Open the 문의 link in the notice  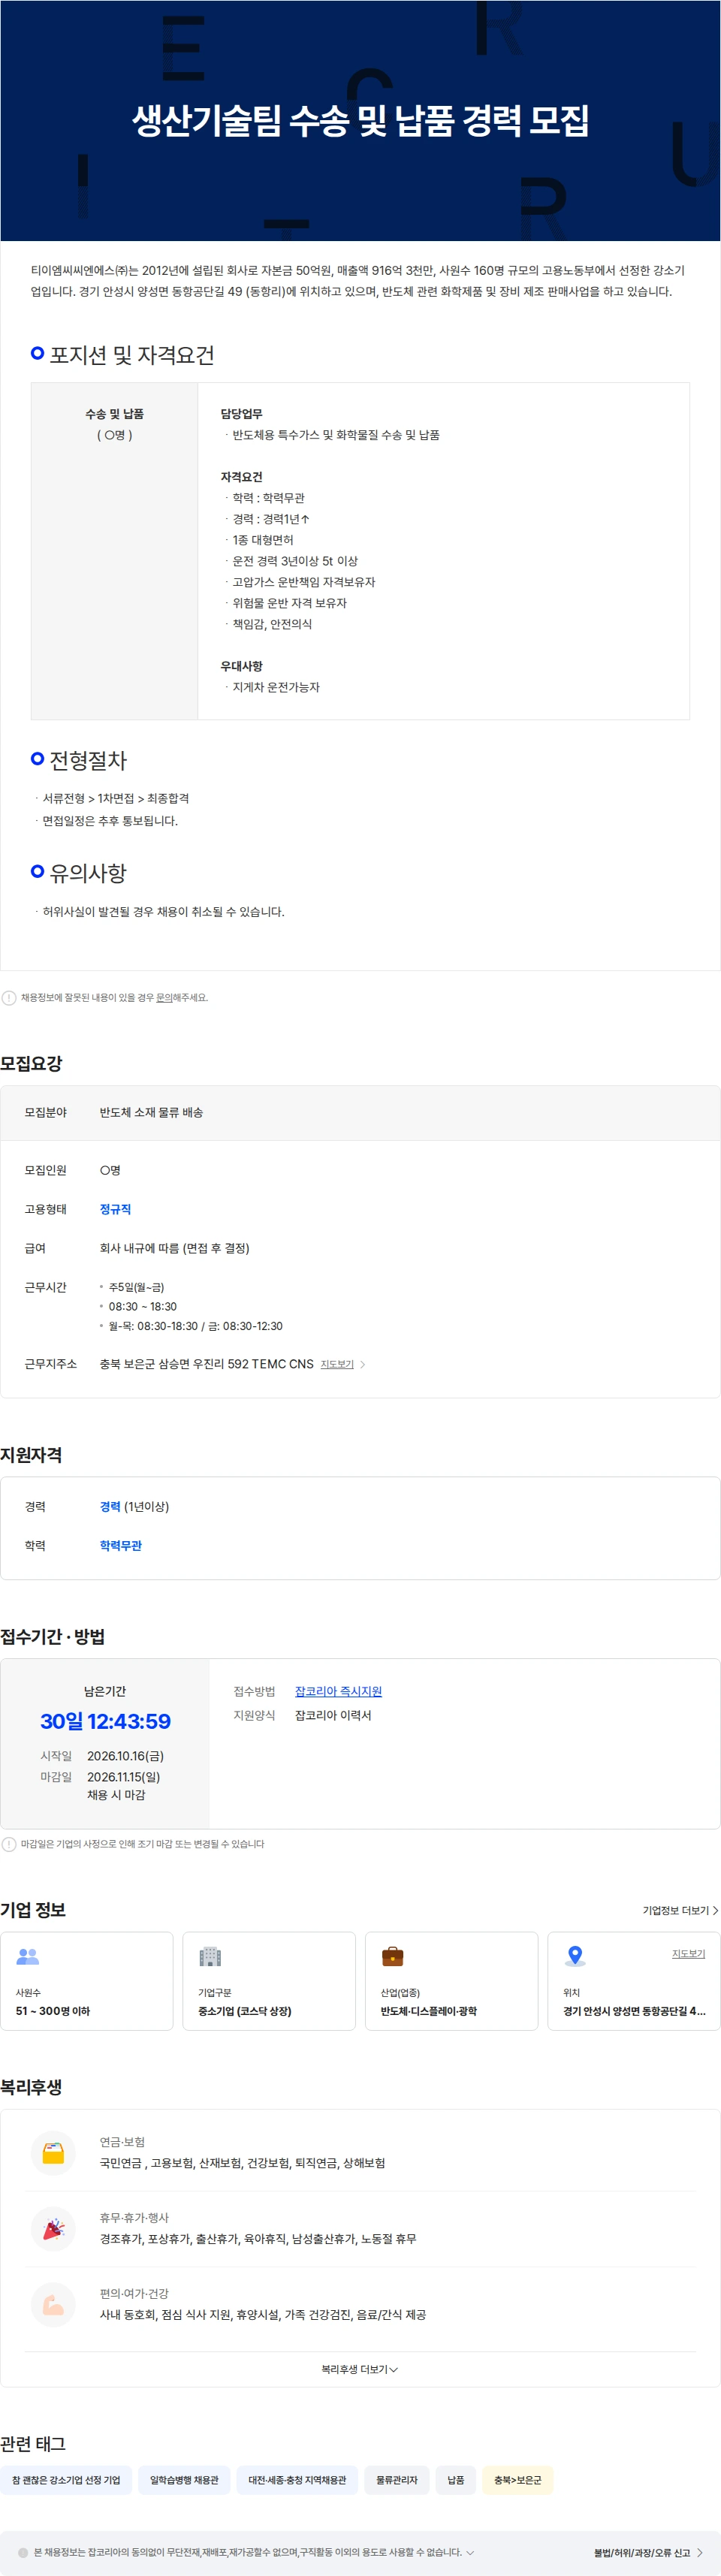(164, 997)
